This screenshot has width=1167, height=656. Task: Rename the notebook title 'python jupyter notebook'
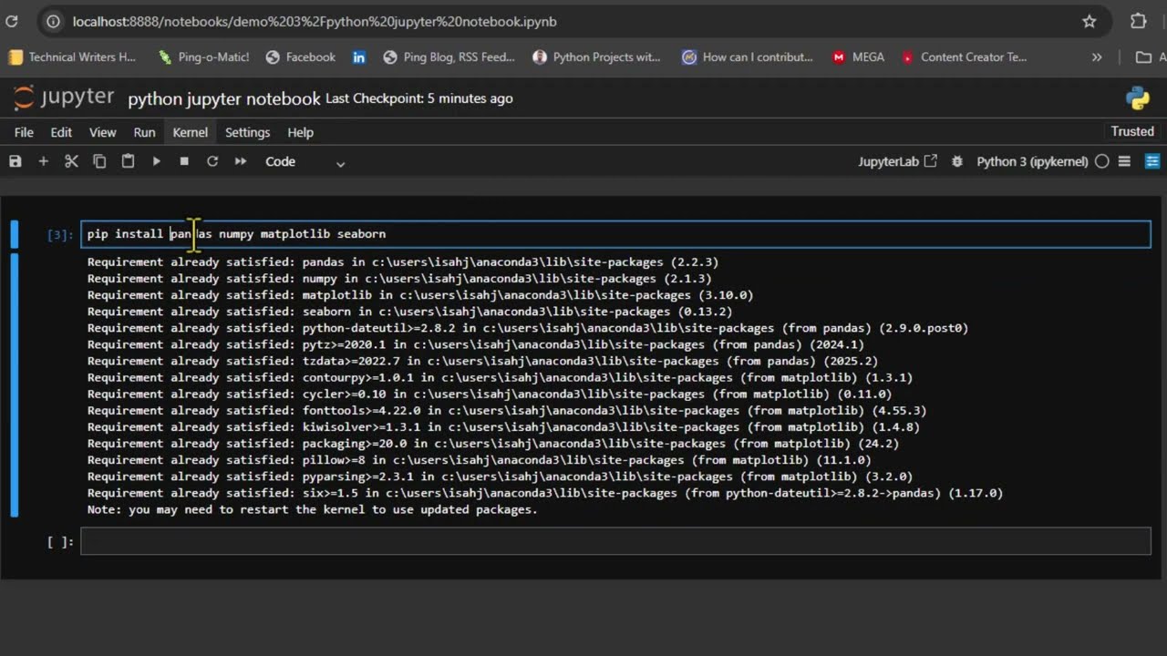[224, 98]
